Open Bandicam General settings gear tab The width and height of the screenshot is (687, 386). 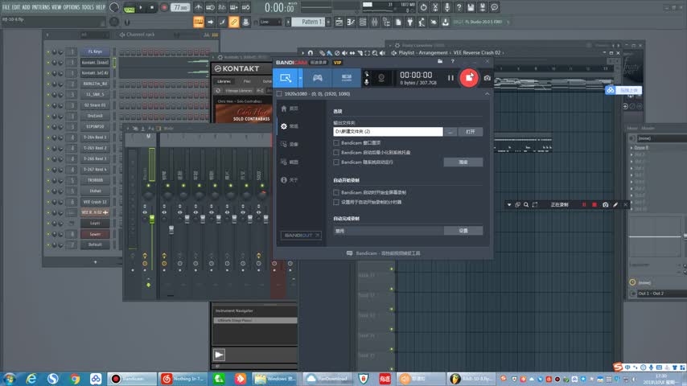[290, 126]
